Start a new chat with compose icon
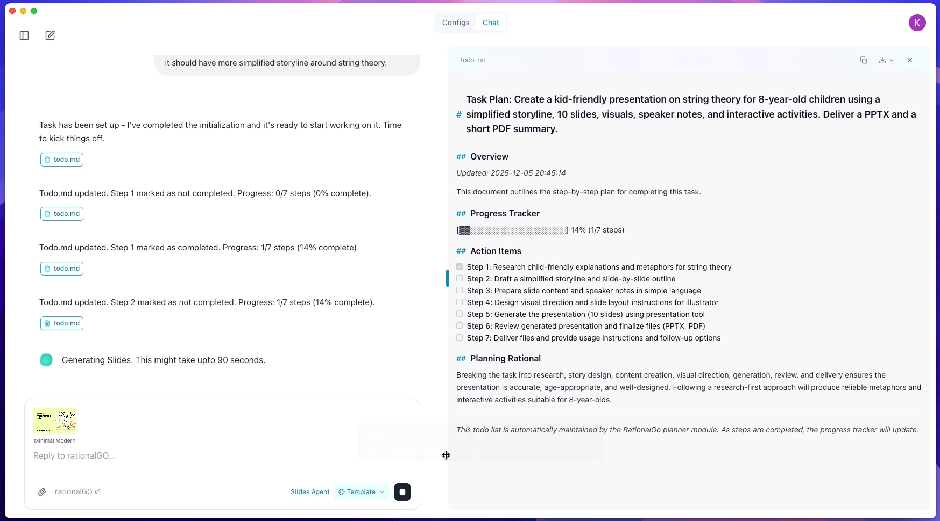Screen dimensions: 940x521 tap(50, 35)
